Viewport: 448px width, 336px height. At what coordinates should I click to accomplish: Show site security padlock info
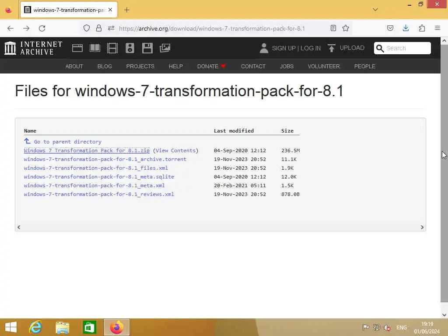tap(99, 28)
